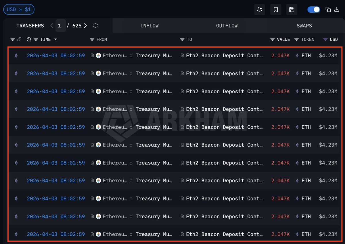Image resolution: width=345 pixels, height=244 pixels.
Task: Turn off the blue toggle switch
Action: (314, 10)
